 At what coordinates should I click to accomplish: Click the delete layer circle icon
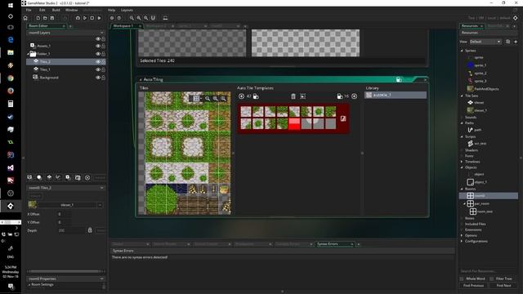coord(87,178)
